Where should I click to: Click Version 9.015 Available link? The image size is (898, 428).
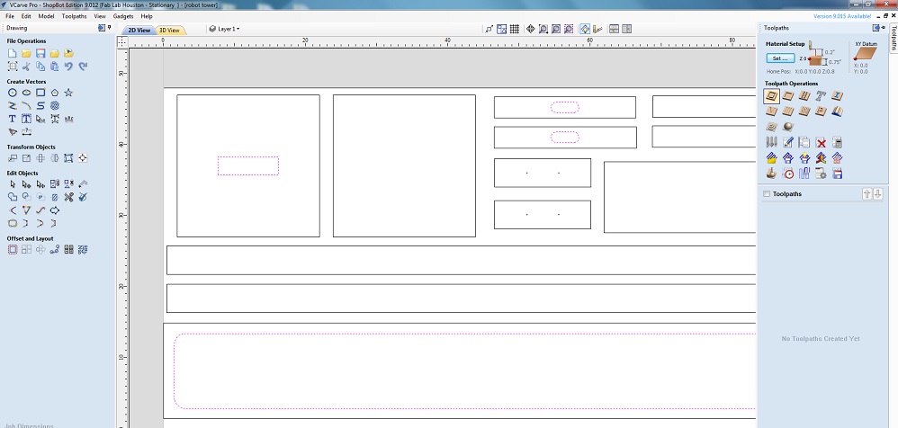pos(842,16)
